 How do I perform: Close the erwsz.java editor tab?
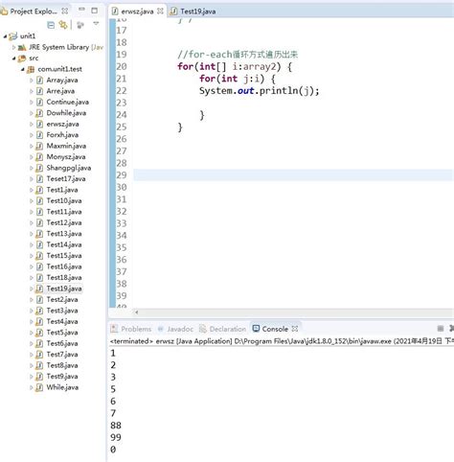pyautogui.click(x=160, y=12)
